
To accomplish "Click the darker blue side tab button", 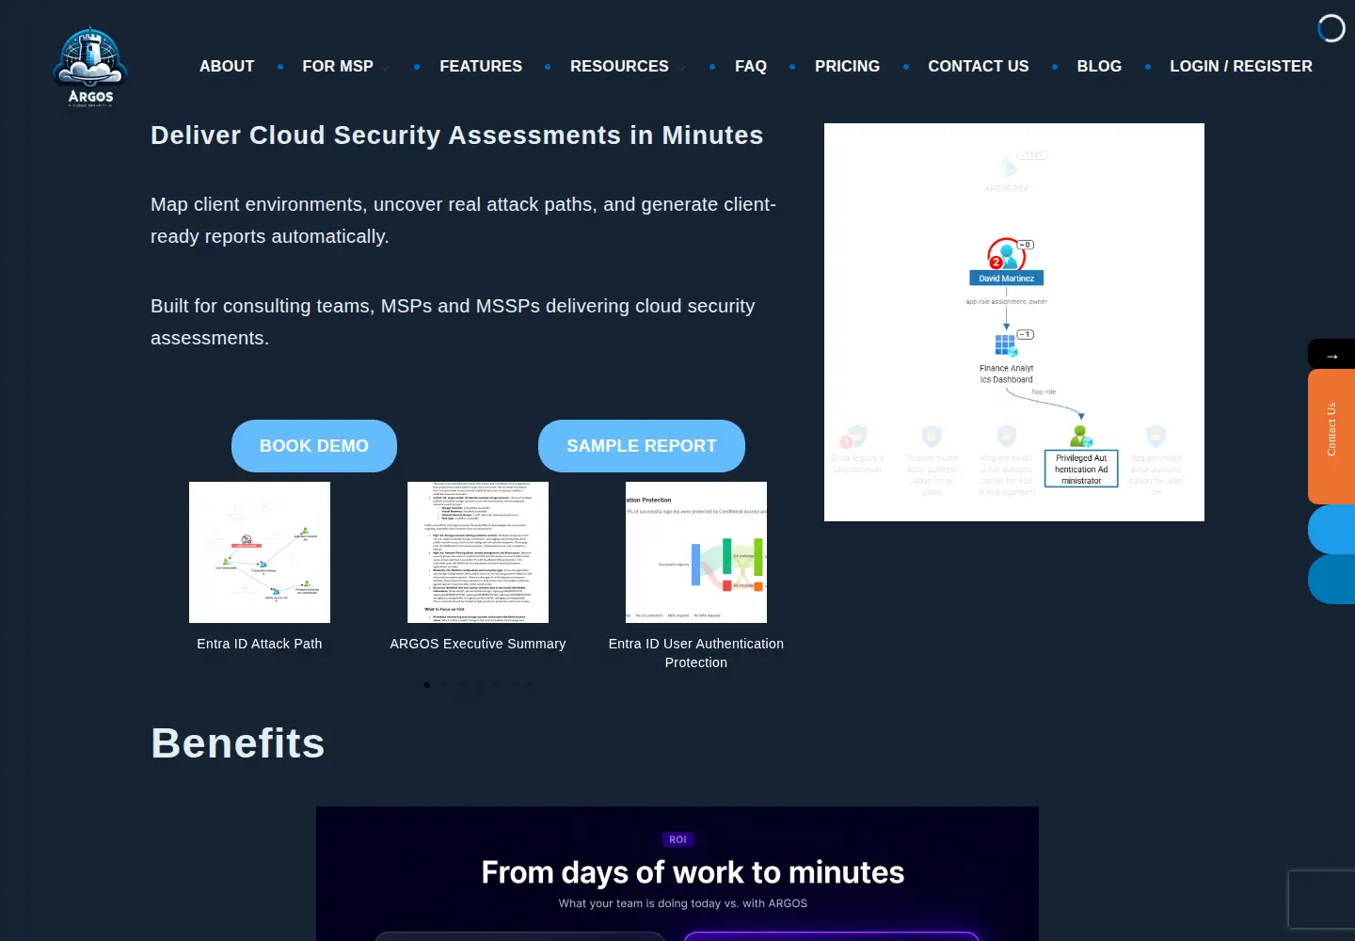I will [x=1331, y=579].
